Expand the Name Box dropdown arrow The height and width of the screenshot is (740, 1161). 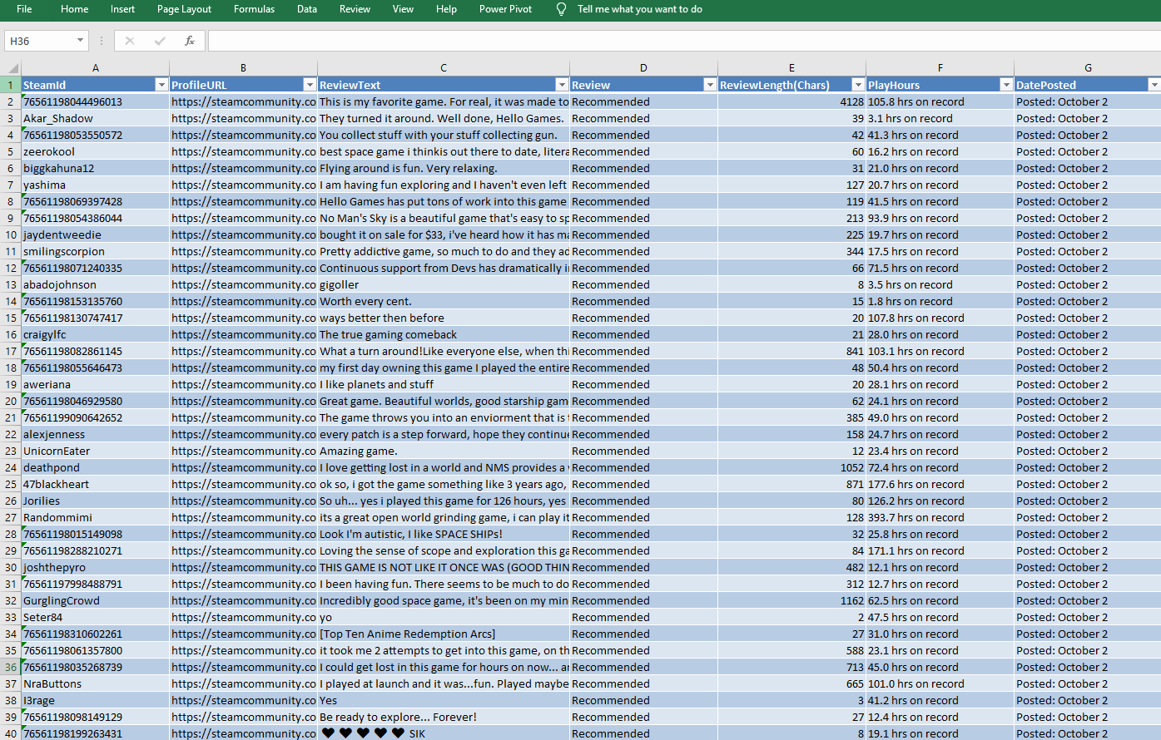click(x=80, y=41)
